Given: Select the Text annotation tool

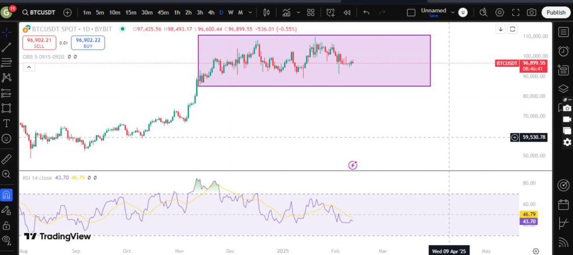Looking at the screenshot, I should tap(7, 123).
